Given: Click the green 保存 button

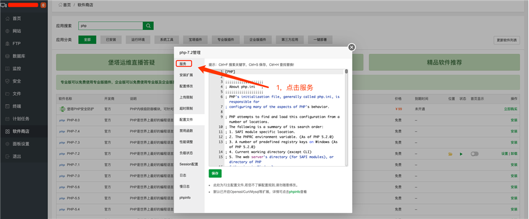Looking at the screenshot, I should click(x=215, y=173).
